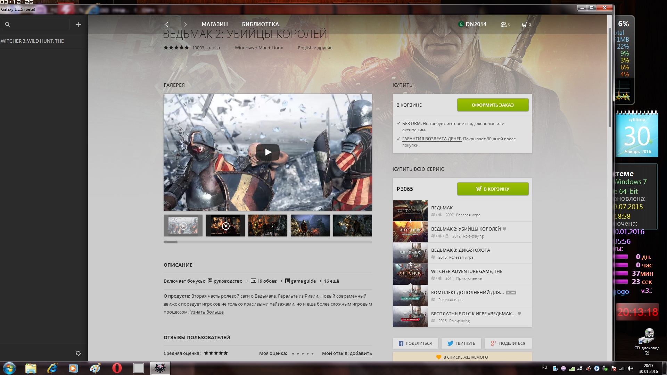Play the gallery trailer video
The image size is (667, 375).
[x=267, y=152]
